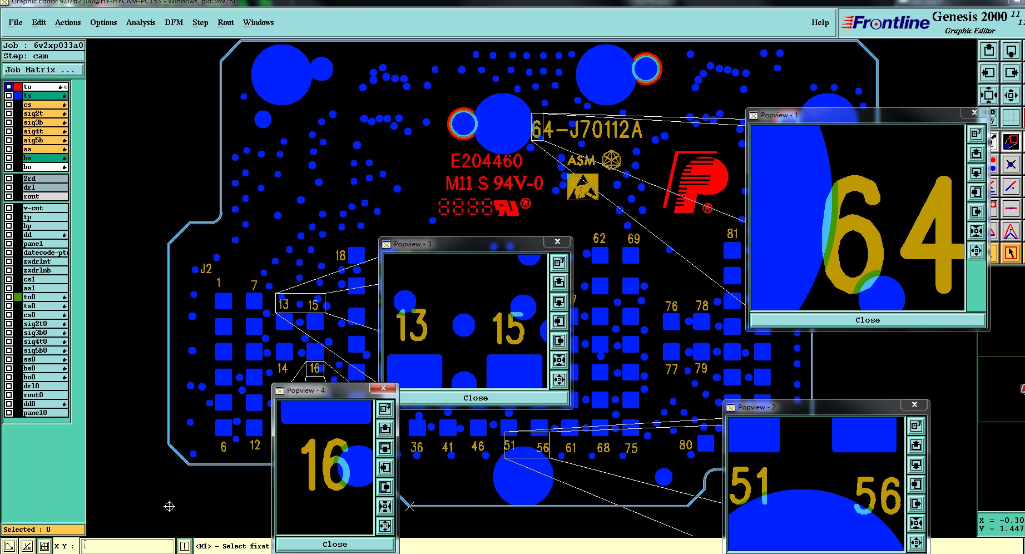Open the Job Matrix button
This screenshot has height=554, width=1025.
[43, 70]
